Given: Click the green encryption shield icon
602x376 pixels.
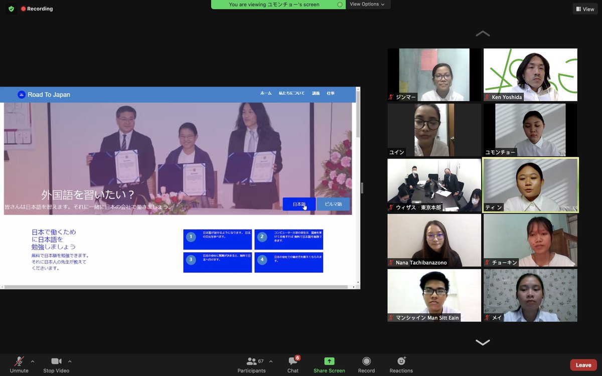Looking at the screenshot, I should pos(11,9).
